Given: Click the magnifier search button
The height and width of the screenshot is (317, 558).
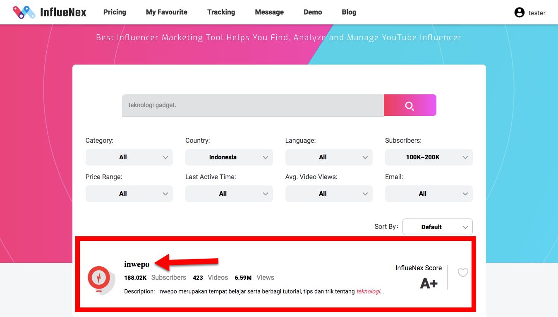Looking at the screenshot, I should 410,105.
